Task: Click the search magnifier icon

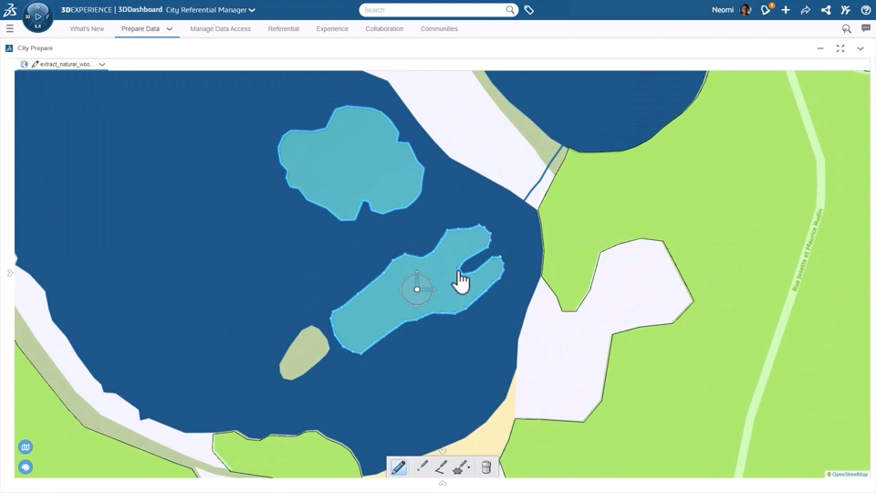Action: pos(510,10)
